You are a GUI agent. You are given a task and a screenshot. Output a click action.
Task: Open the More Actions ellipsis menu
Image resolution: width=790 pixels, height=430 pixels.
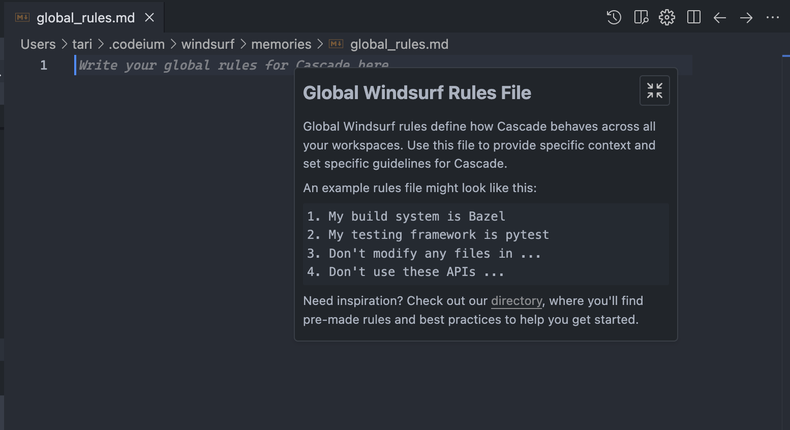[773, 17]
